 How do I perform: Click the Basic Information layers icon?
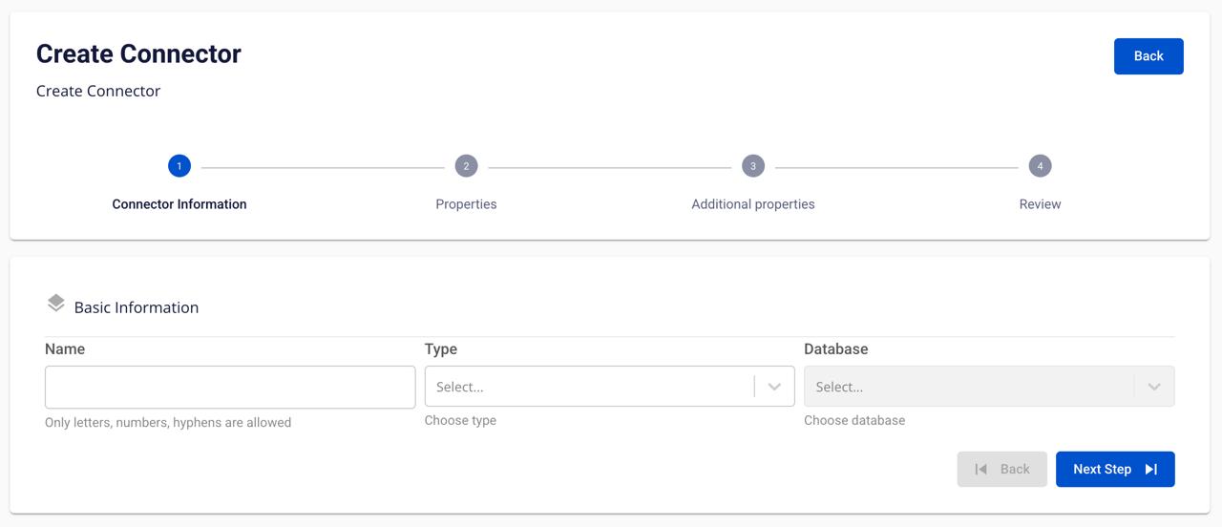(x=56, y=304)
